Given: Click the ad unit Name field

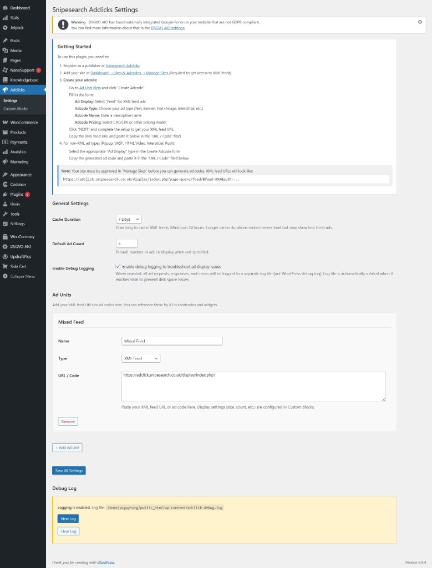Looking at the screenshot, I should (172, 341).
